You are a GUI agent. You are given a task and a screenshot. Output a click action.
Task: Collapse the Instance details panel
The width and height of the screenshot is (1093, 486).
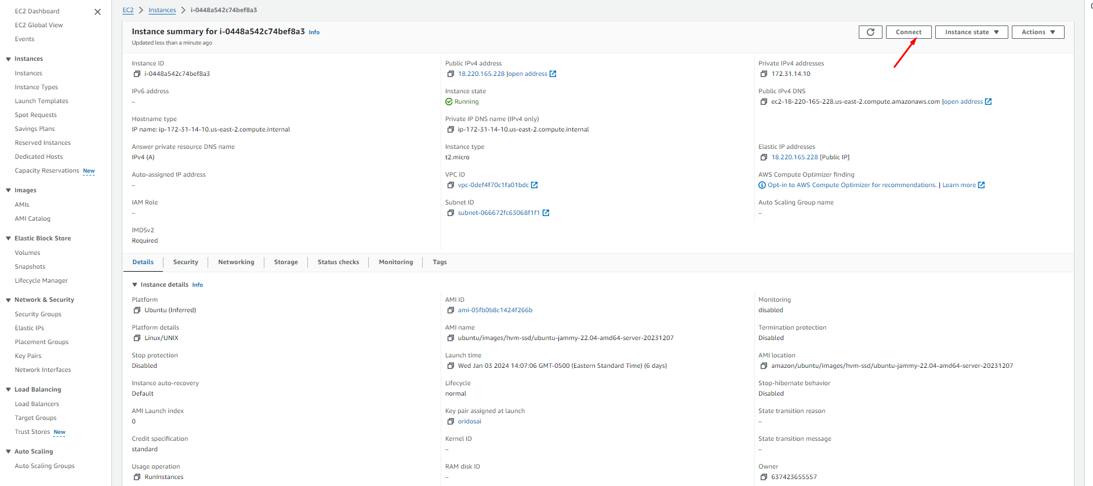[x=135, y=285]
